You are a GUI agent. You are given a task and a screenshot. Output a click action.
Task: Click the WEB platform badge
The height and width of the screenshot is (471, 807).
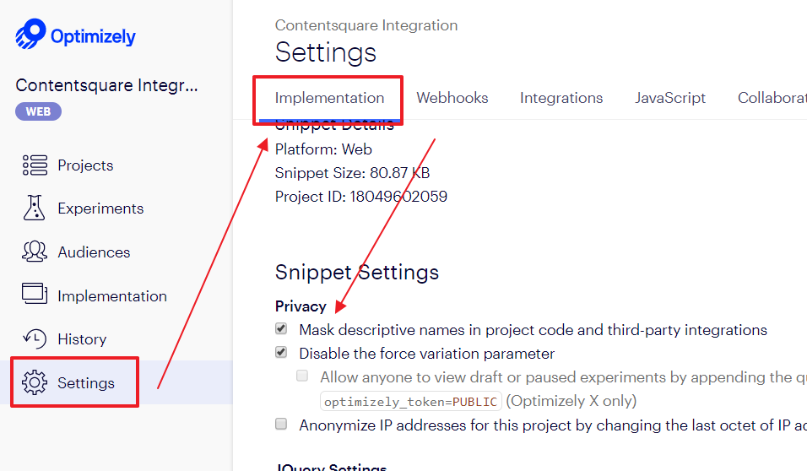click(x=38, y=111)
